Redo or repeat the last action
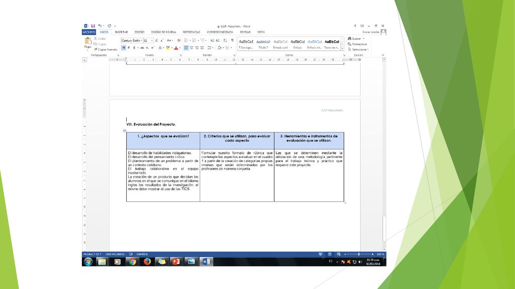 click(x=109, y=26)
